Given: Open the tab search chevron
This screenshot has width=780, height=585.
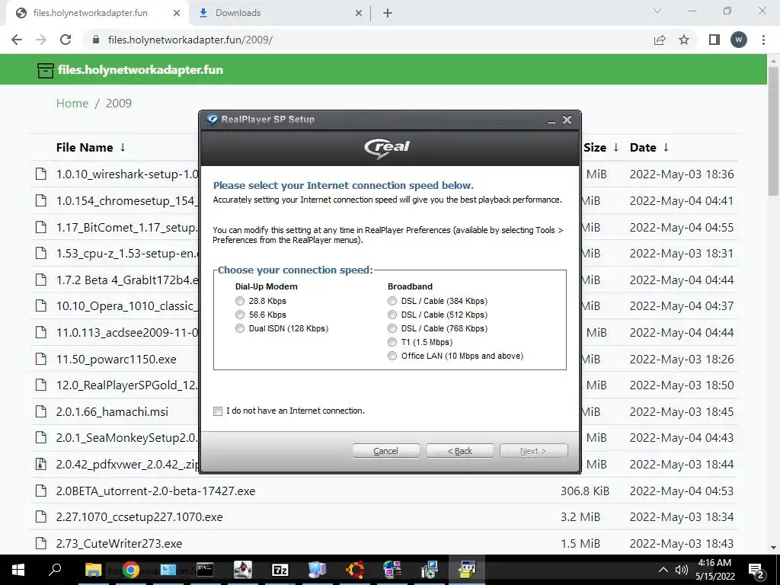Looking at the screenshot, I should tap(657, 11).
